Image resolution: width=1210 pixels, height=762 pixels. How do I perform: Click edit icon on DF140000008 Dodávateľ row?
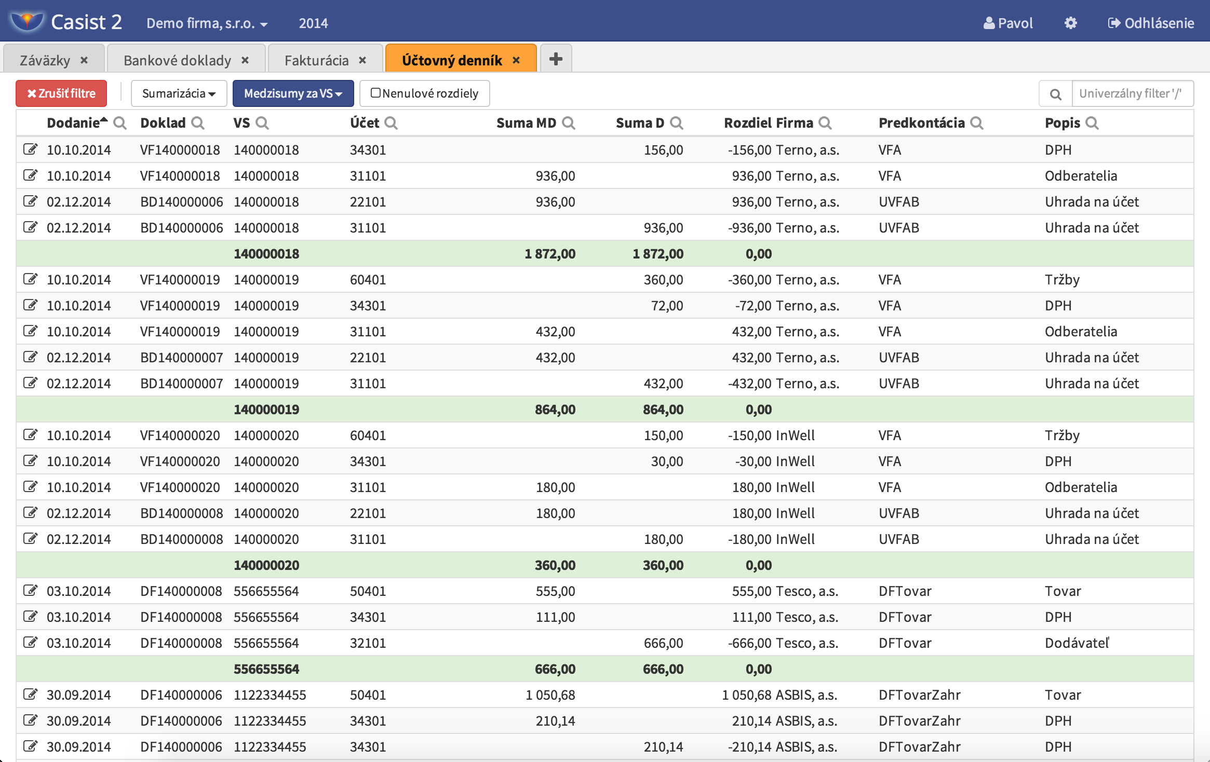point(31,643)
